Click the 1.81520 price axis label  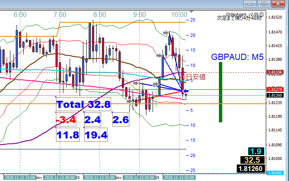point(275,17)
